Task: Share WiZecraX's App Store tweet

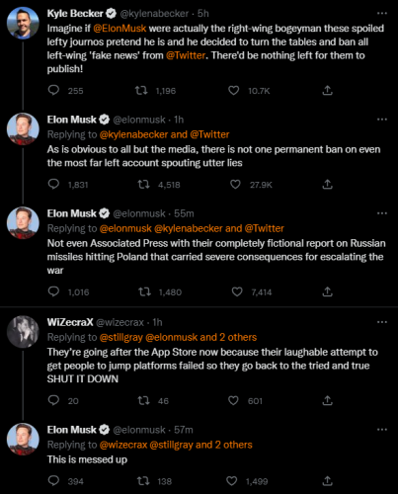Action: 327,400
